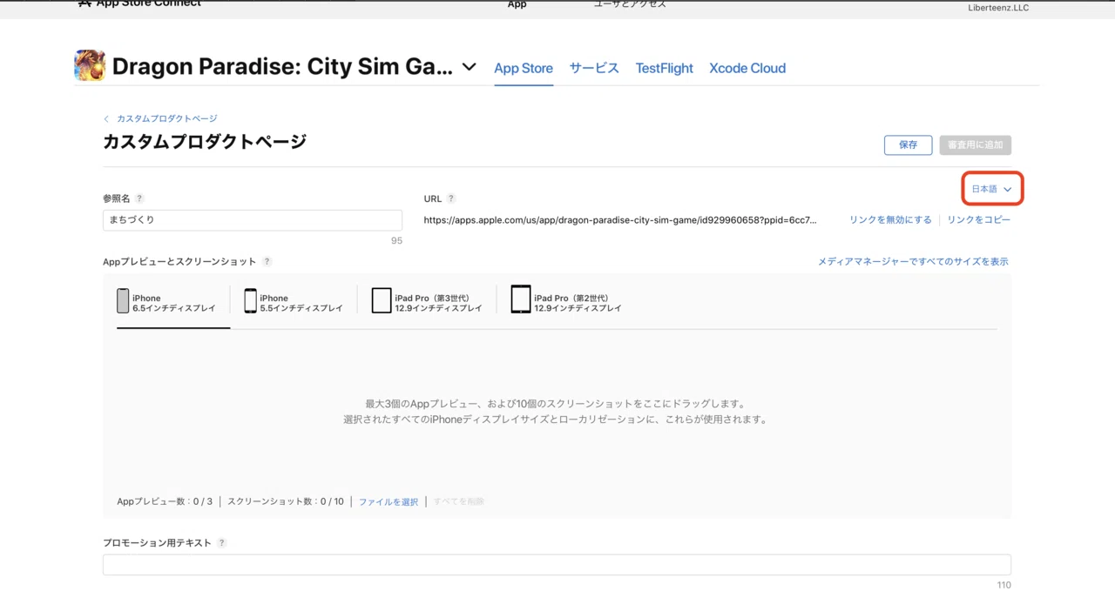Image resolution: width=1115 pixels, height=591 pixels.
Task: Click the 参照名 text field containing まちづくり
Action: 253,220
